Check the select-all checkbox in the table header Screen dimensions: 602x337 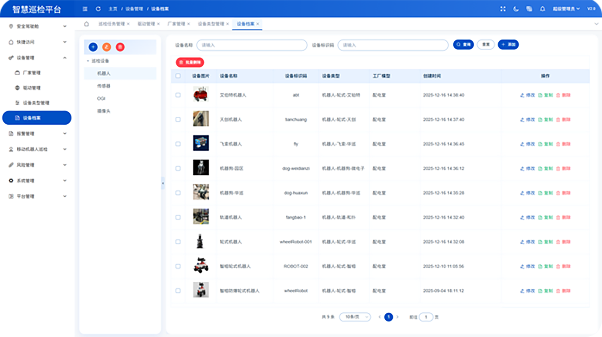pos(178,76)
